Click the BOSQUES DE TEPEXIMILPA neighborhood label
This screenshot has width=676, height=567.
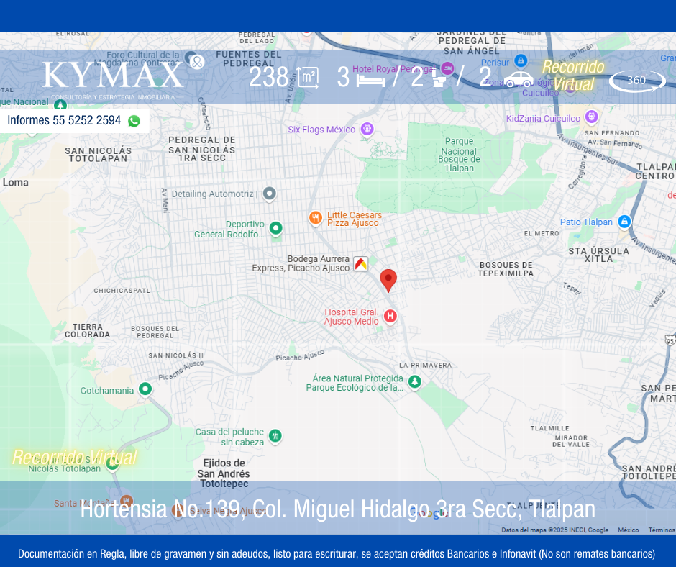[506, 269]
